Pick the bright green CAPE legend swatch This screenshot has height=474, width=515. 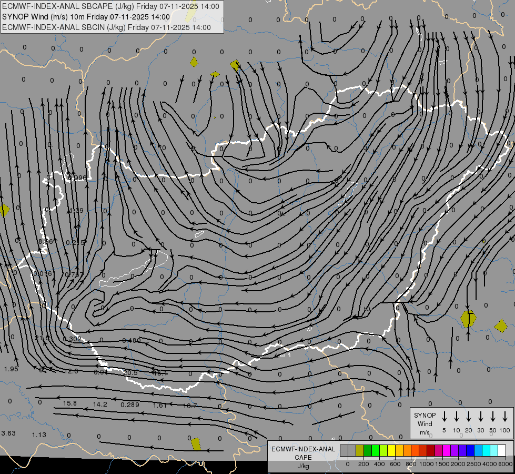[376, 451]
